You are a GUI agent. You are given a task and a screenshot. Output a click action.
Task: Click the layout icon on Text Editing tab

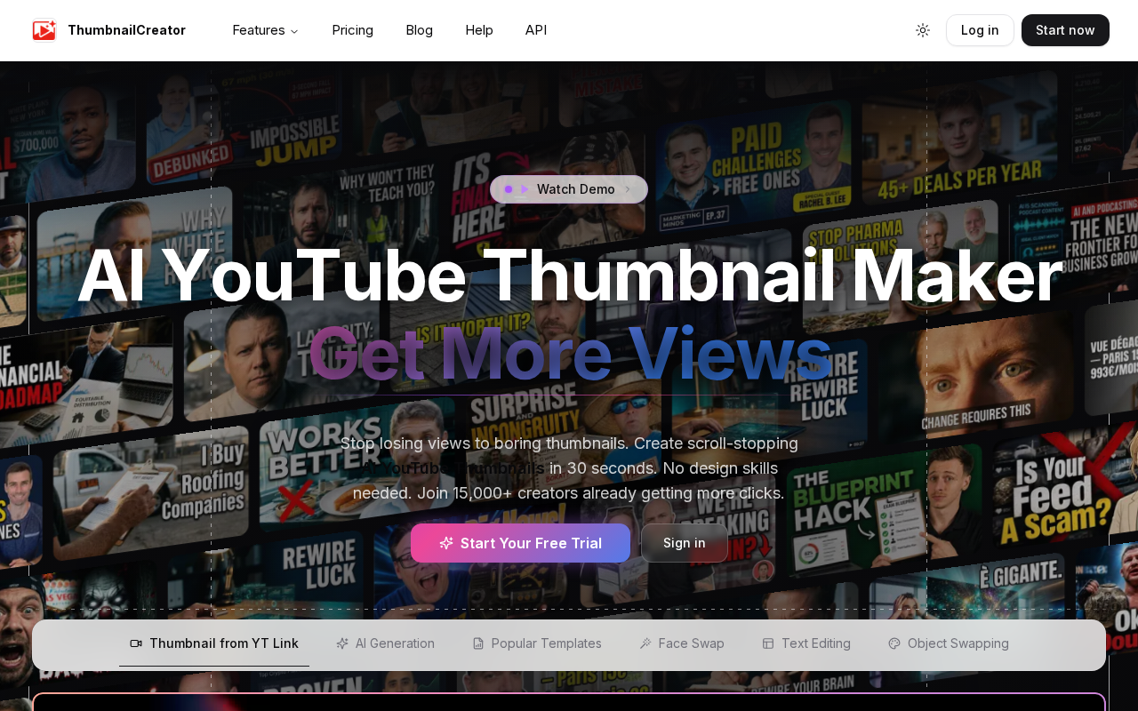(768, 643)
